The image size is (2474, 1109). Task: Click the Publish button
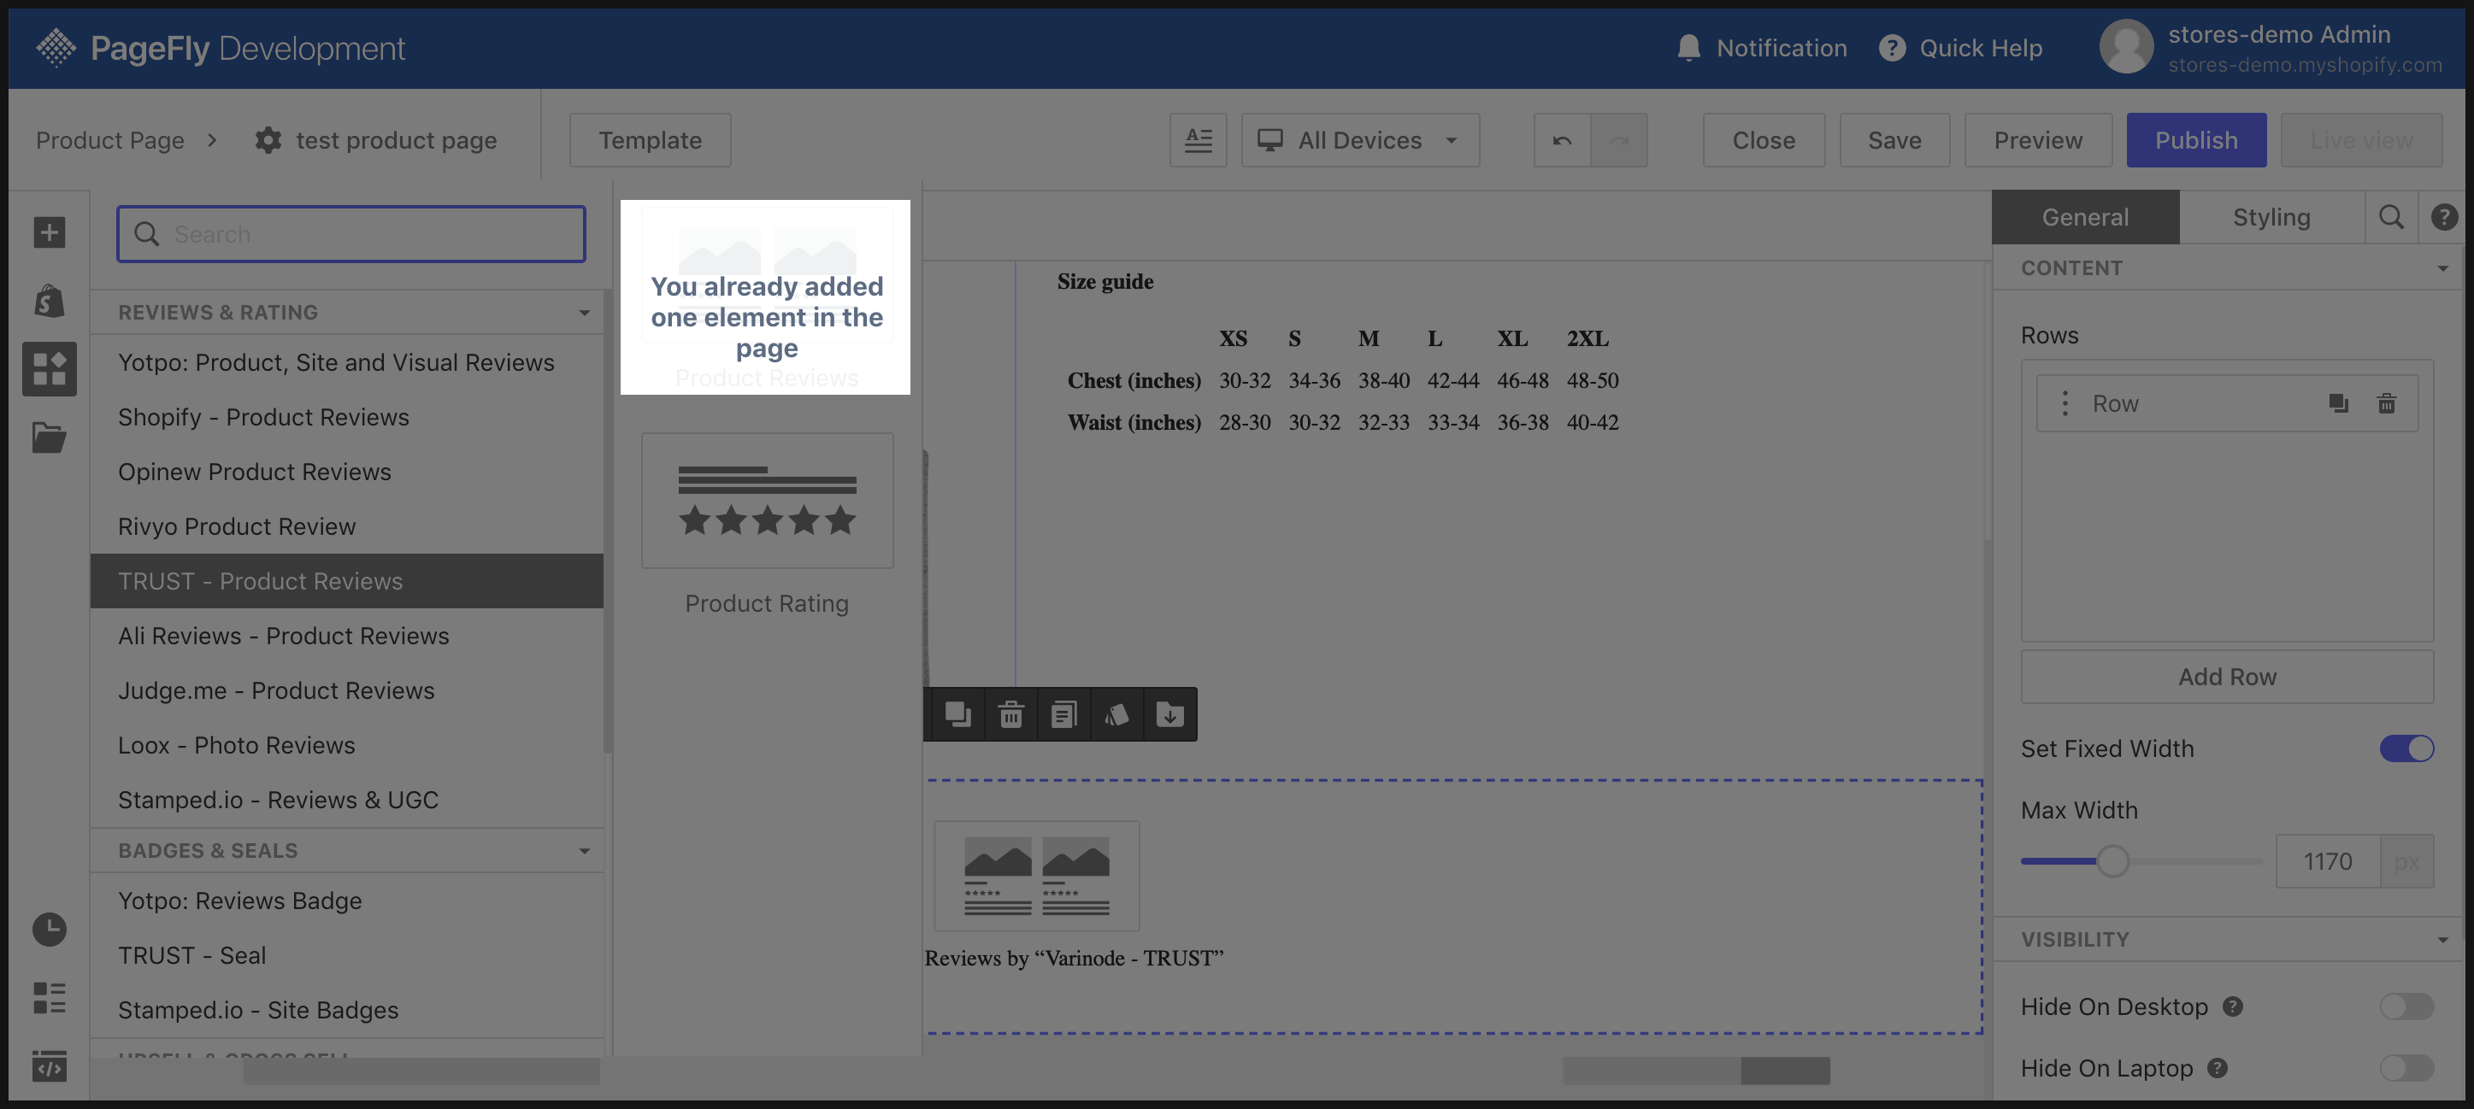pos(2195,140)
